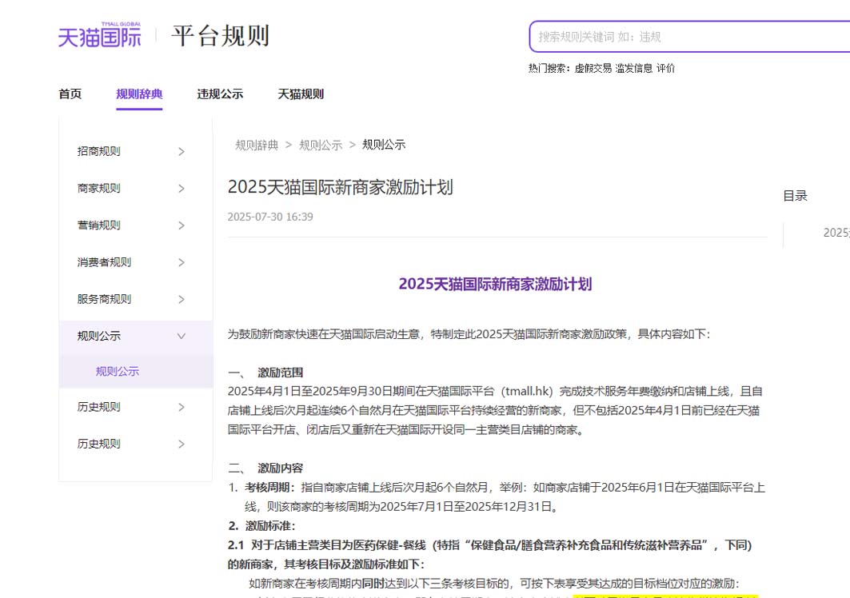Click the article title 2025天猫国际新商家激励计划
This screenshot has height=598, width=850.
[x=340, y=187]
